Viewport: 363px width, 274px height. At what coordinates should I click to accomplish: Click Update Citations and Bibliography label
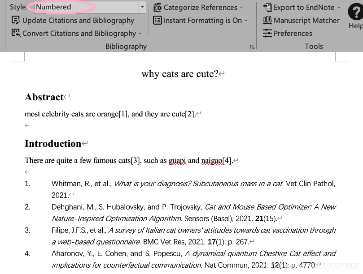pos(78,21)
